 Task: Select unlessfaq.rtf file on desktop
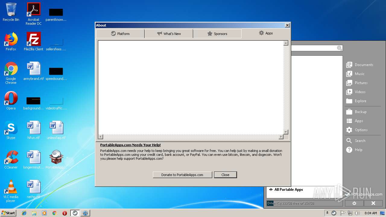pos(56,130)
